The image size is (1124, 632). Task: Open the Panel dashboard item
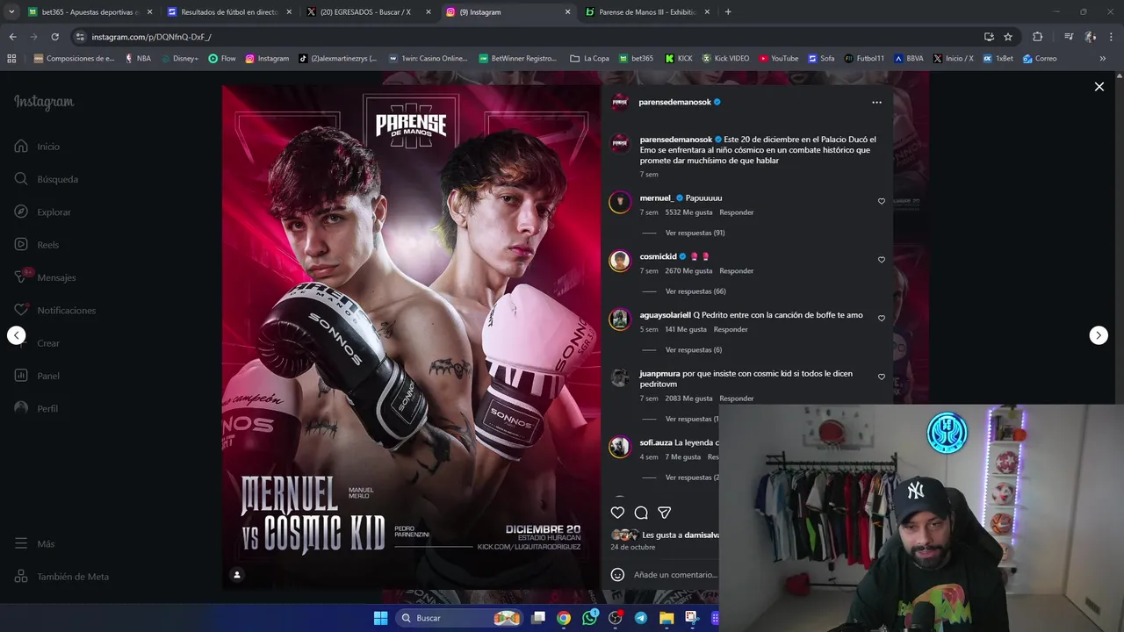37,376
